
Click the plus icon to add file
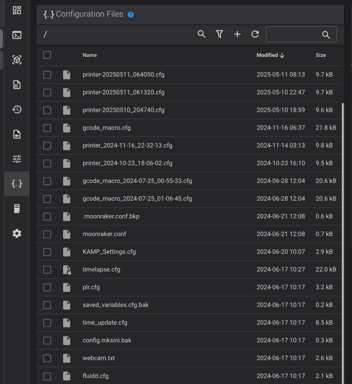237,34
